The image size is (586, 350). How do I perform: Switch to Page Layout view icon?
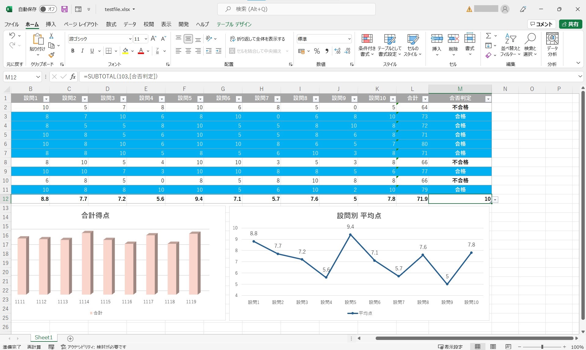tap(493, 347)
